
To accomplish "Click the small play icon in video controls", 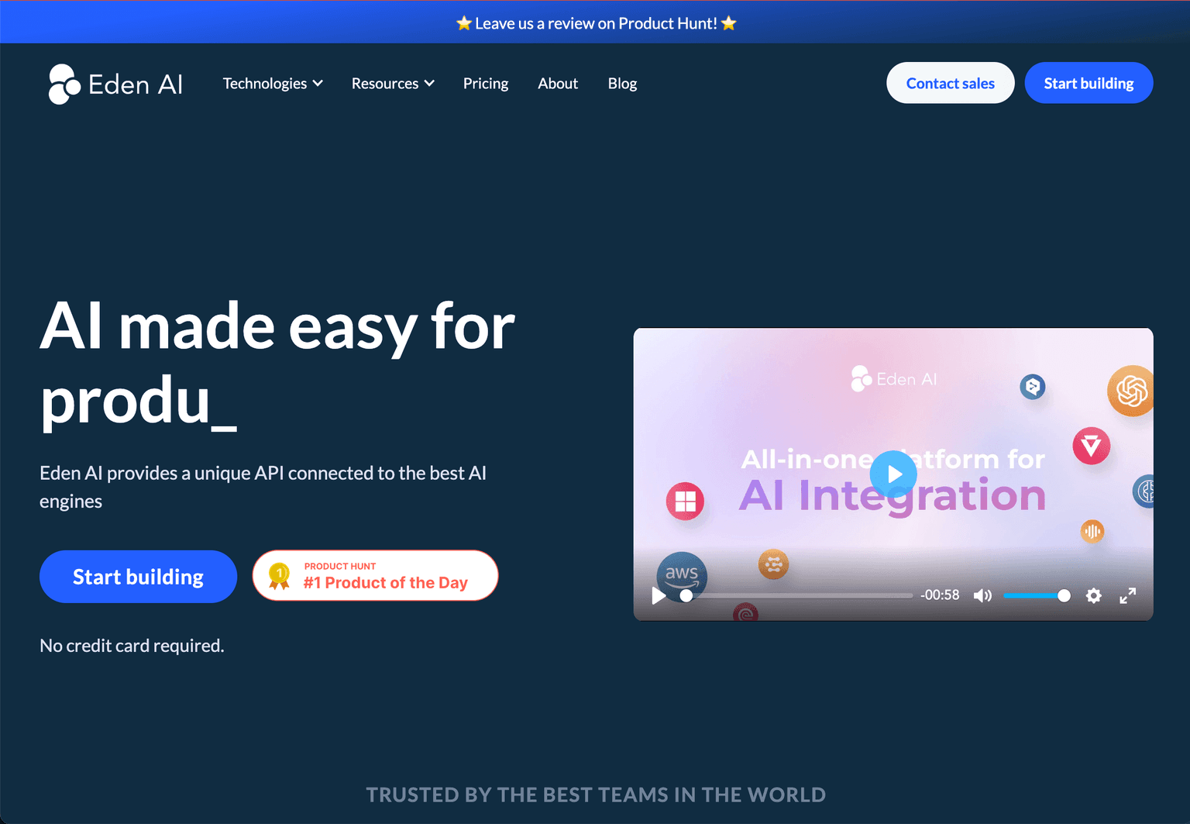I will pos(659,595).
